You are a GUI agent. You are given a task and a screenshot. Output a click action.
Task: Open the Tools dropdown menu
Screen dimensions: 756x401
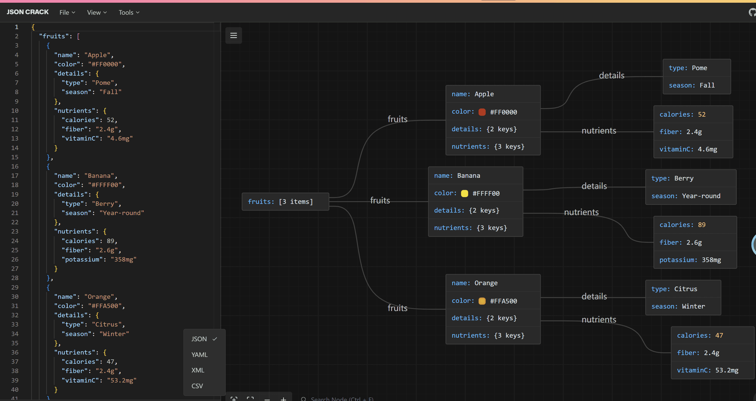click(129, 12)
